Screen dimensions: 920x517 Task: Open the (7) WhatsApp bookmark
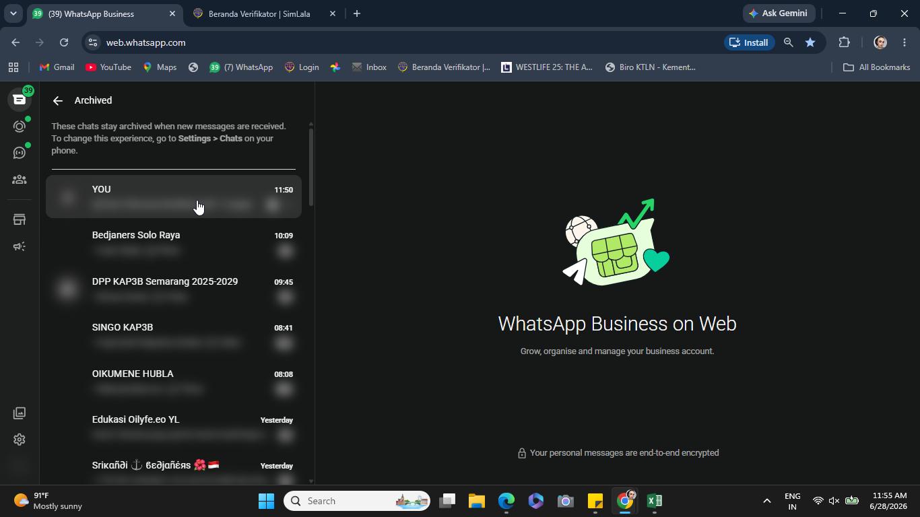tap(241, 67)
